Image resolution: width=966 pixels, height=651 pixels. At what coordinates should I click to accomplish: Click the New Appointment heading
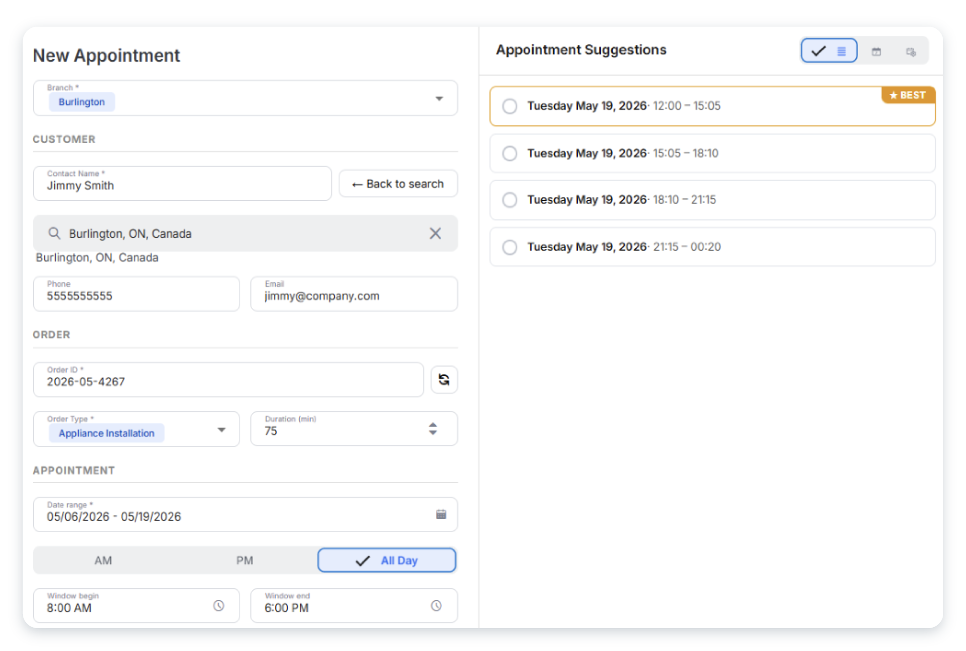point(106,56)
